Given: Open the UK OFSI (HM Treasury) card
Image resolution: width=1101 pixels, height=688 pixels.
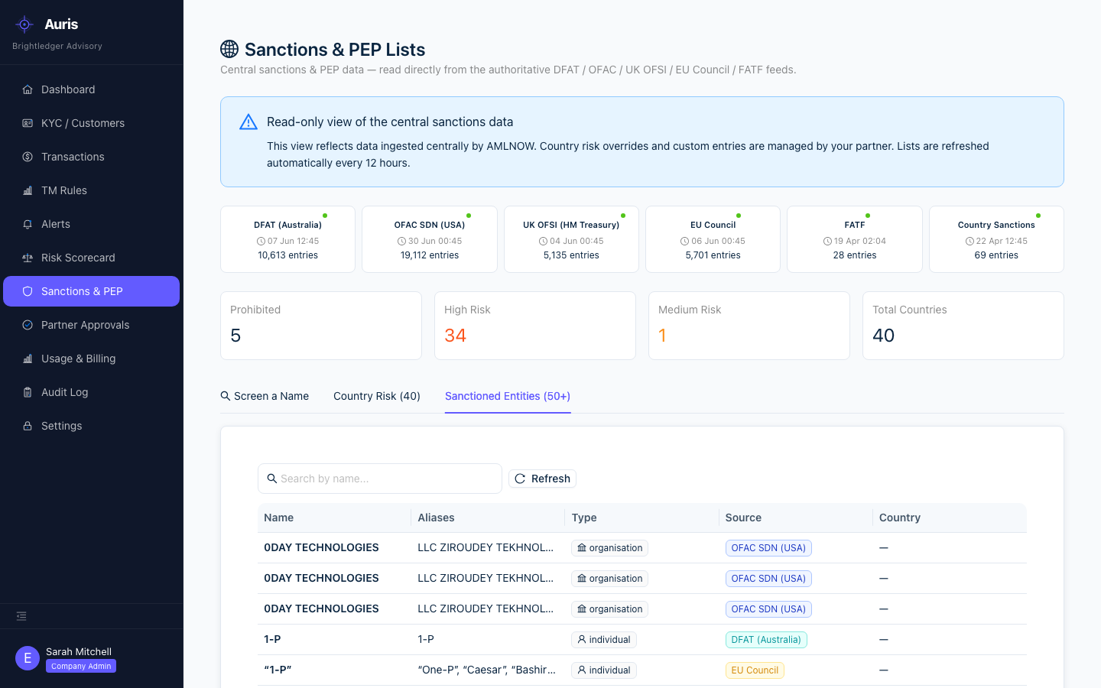Looking at the screenshot, I should pyautogui.click(x=571, y=239).
